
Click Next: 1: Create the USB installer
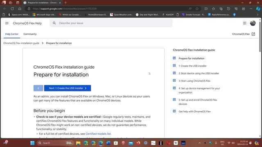[68, 88]
